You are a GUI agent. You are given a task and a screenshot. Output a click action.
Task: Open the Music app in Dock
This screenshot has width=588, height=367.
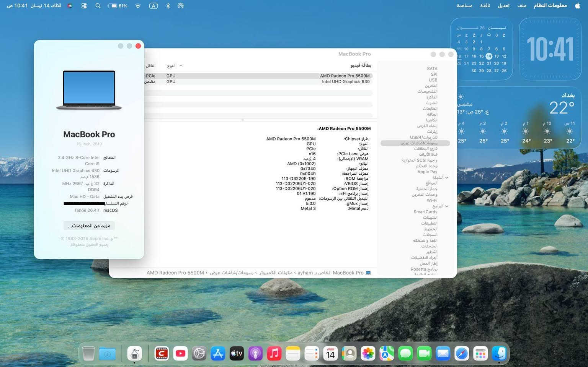pyautogui.click(x=274, y=354)
